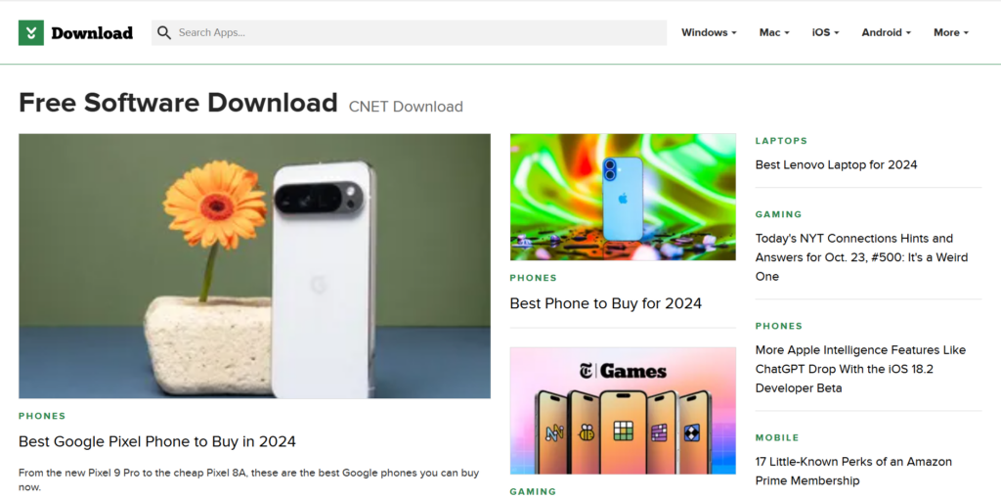Open the Windows dropdown menu

pos(709,32)
